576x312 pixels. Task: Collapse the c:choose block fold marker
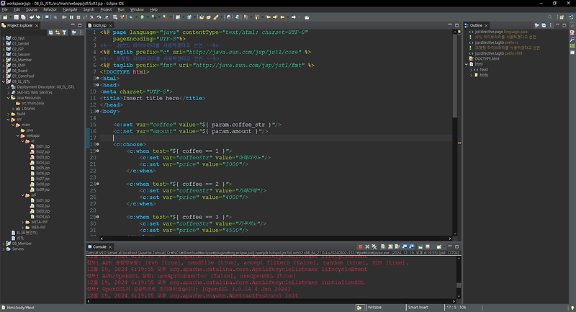pos(97,144)
